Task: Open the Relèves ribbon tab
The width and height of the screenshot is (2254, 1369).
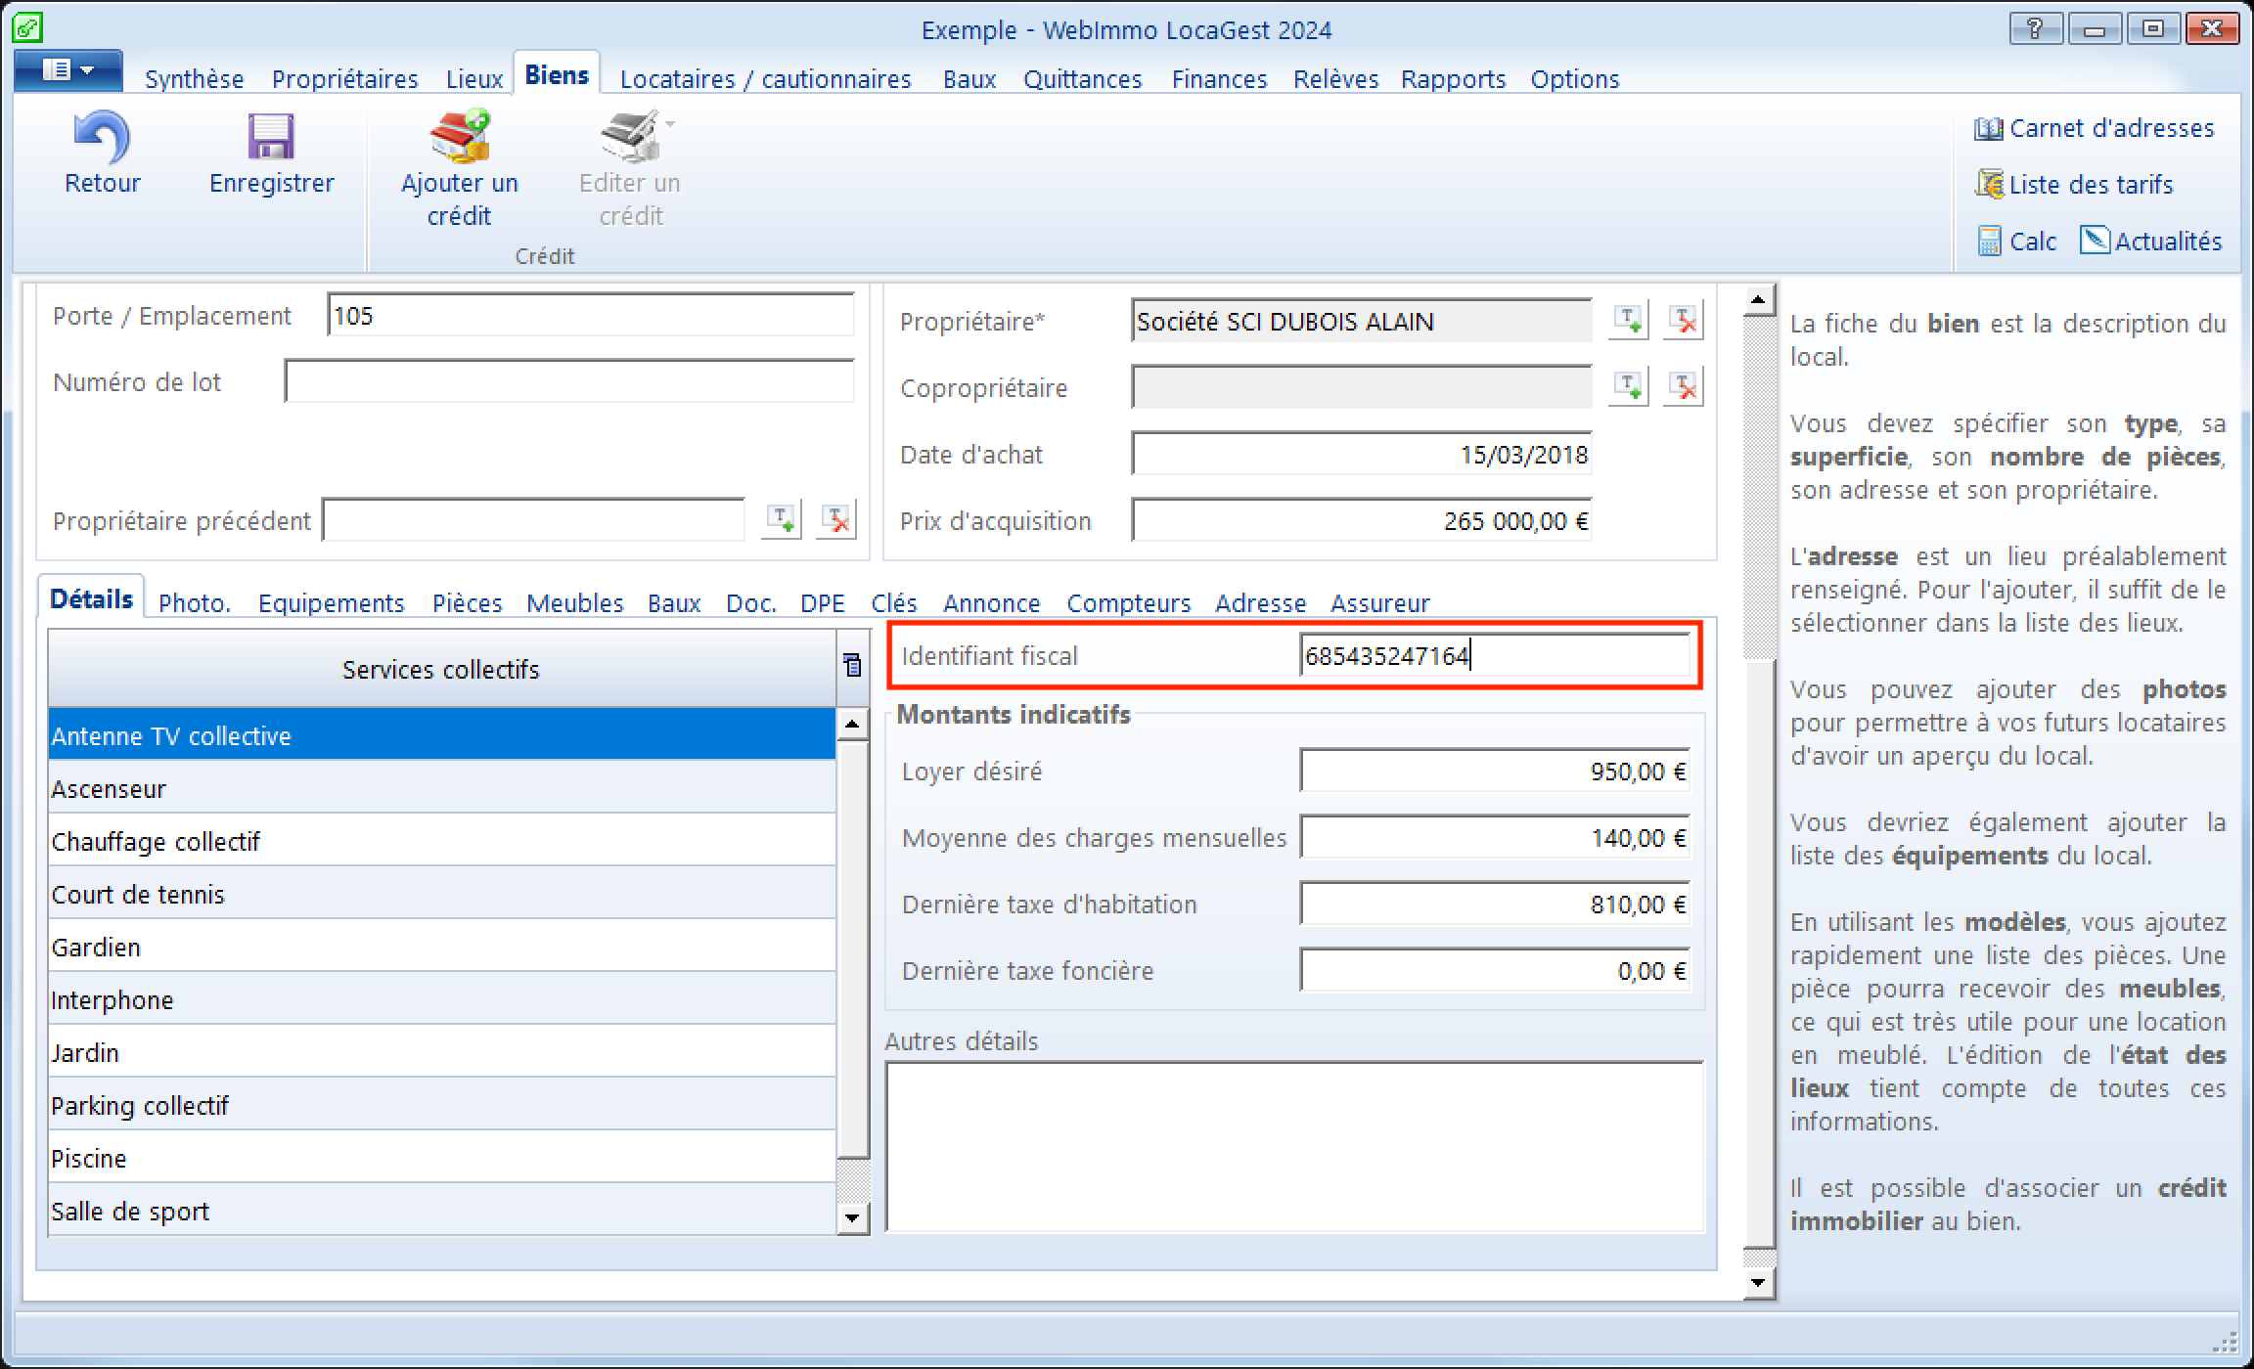Action: pyautogui.click(x=1335, y=78)
